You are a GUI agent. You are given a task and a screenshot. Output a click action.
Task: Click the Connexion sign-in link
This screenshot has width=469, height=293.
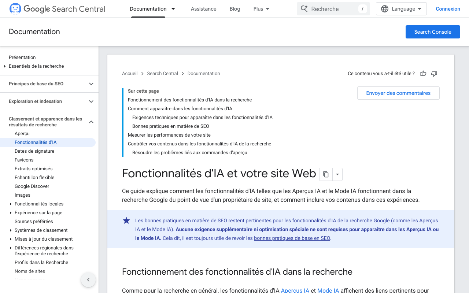click(x=448, y=9)
